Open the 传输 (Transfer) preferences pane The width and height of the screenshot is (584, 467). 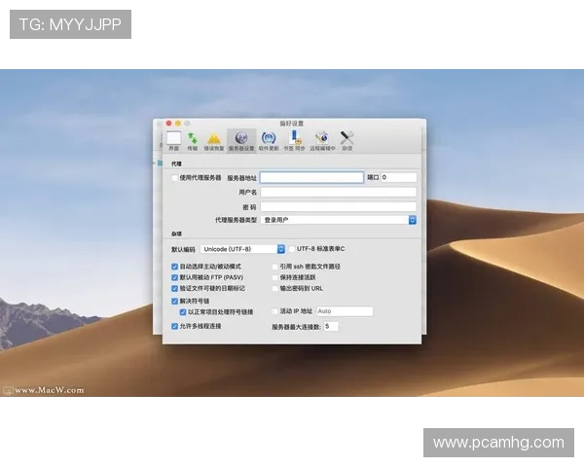[x=193, y=139]
